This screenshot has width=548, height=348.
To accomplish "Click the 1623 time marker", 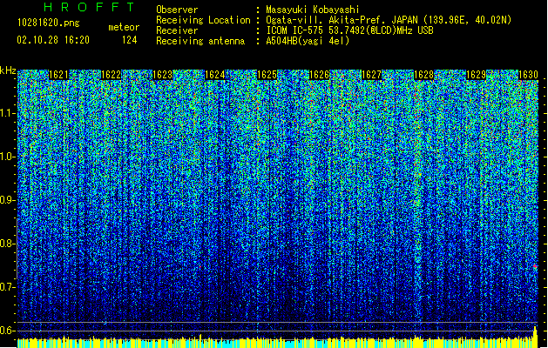I will (x=163, y=75).
